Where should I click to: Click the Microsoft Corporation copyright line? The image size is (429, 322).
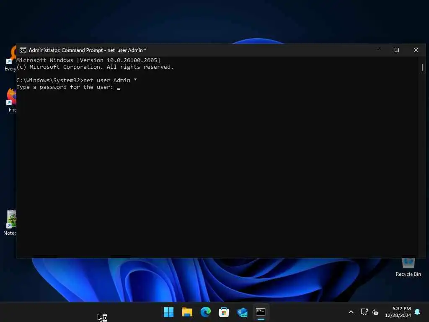[x=95, y=67]
